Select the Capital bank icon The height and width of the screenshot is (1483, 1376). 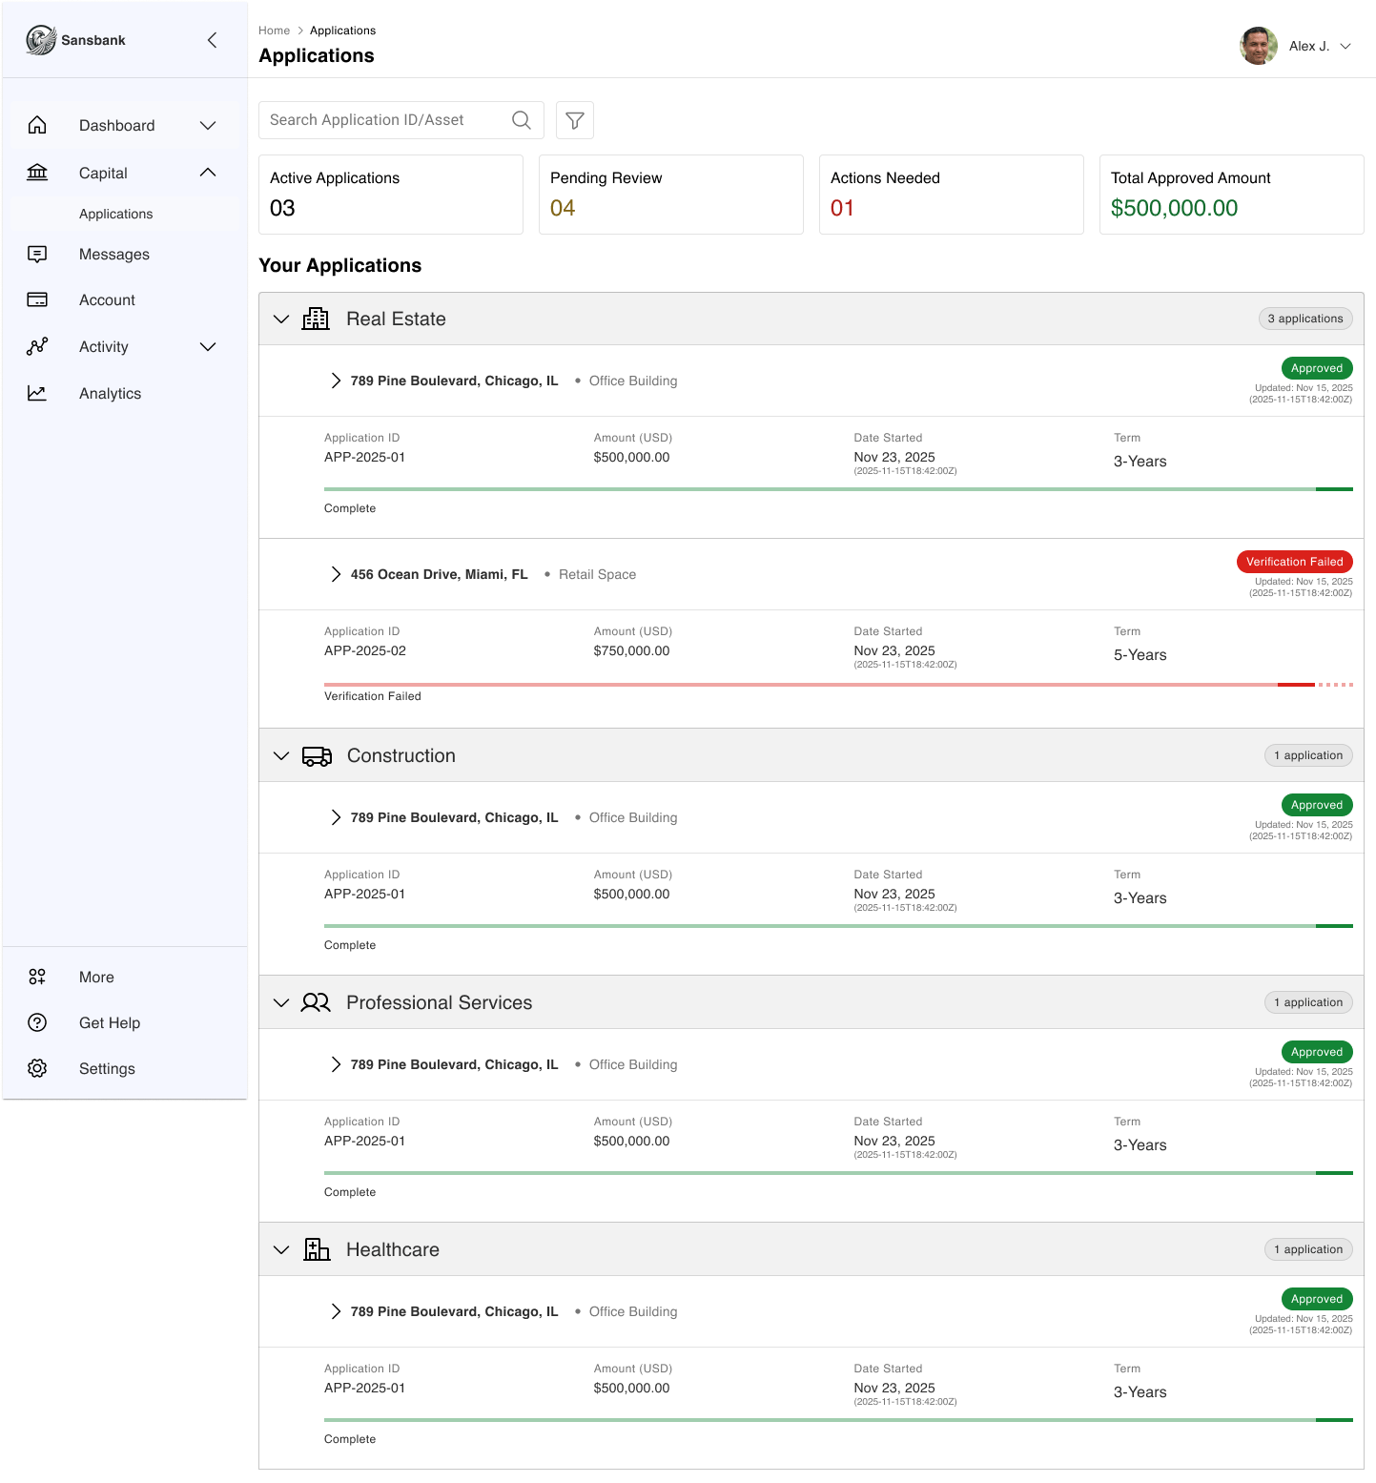point(37,173)
